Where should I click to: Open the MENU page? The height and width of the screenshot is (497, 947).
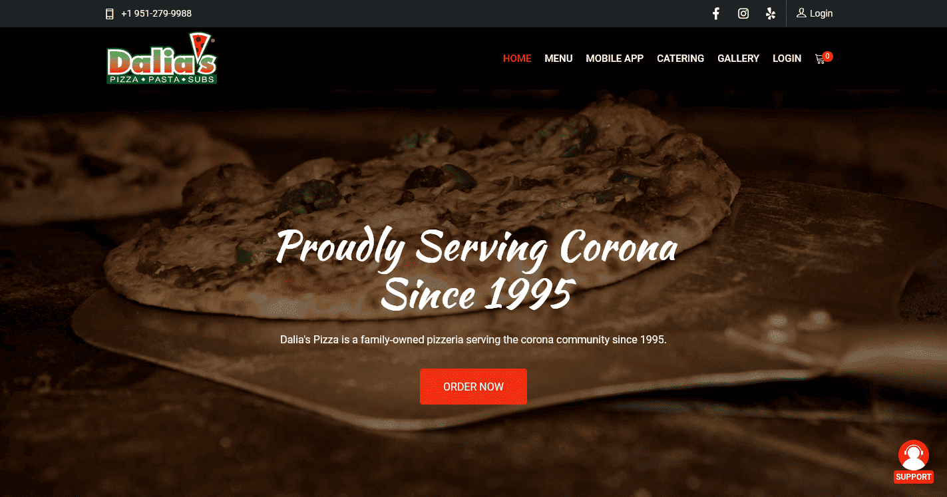click(x=558, y=59)
